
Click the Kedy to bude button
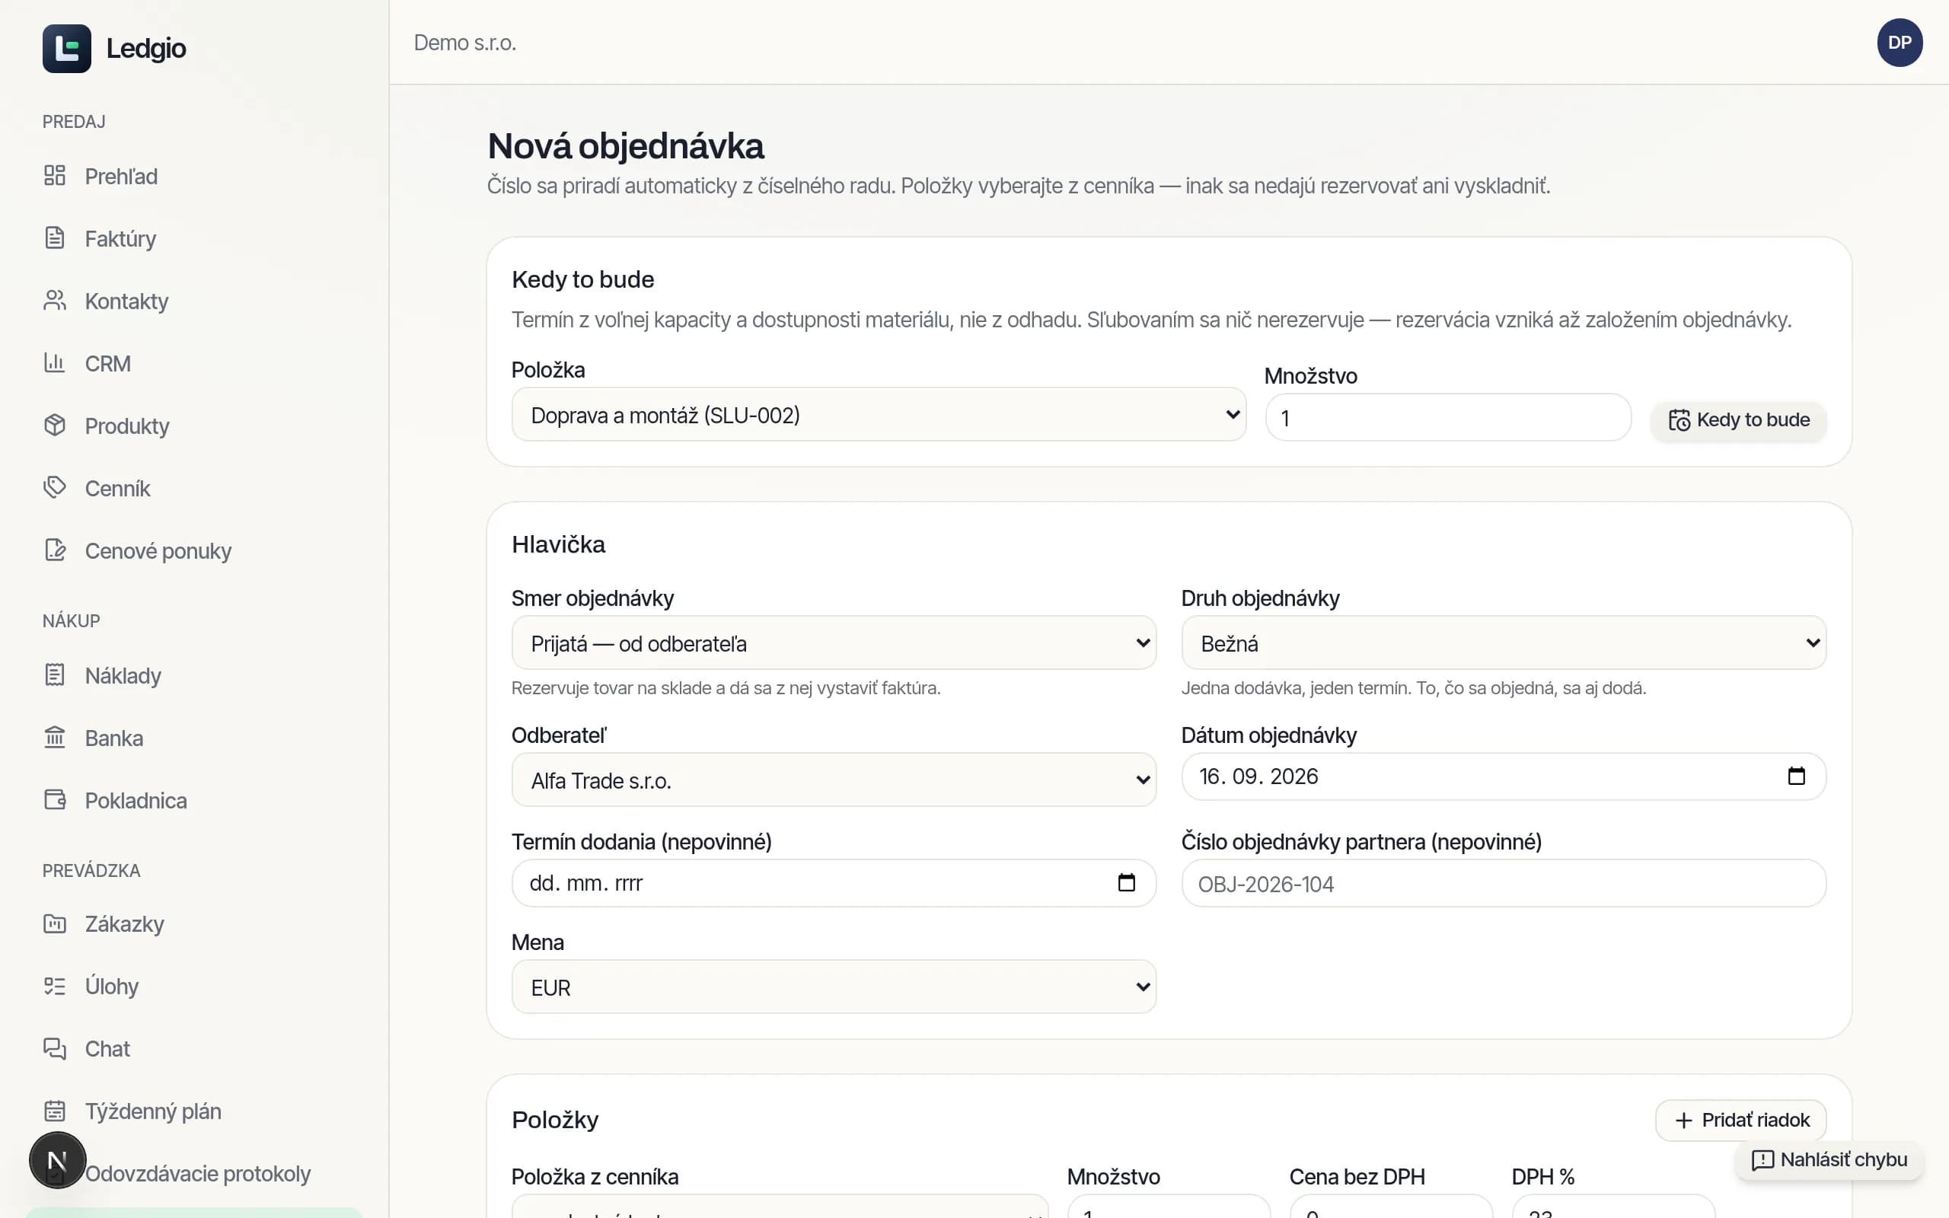[x=1738, y=420]
